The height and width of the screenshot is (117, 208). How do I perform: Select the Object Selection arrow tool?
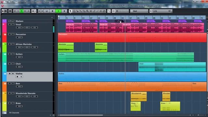(70, 11)
